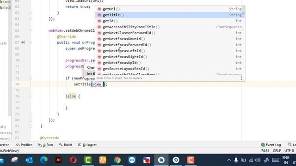Open the Event Log panel
This screenshot has height=166, width=296.
[x=271, y=145]
